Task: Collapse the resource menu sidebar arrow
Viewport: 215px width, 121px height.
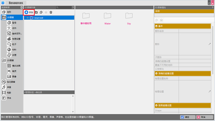Action: tap(21, 8)
